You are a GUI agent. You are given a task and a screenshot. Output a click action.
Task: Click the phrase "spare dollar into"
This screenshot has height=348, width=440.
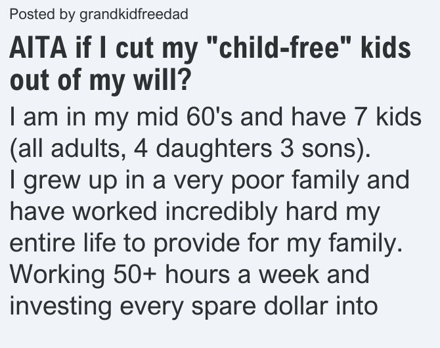click(284, 307)
